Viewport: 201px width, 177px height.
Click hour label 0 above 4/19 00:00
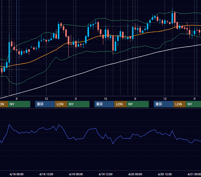coord(76,99)
